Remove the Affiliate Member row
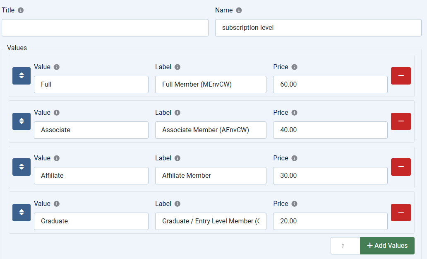 point(401,167)
